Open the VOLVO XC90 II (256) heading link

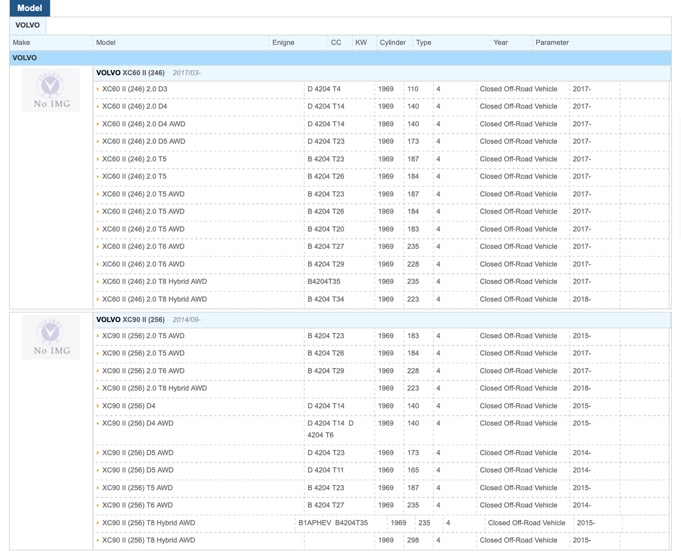tap(131, 320)
